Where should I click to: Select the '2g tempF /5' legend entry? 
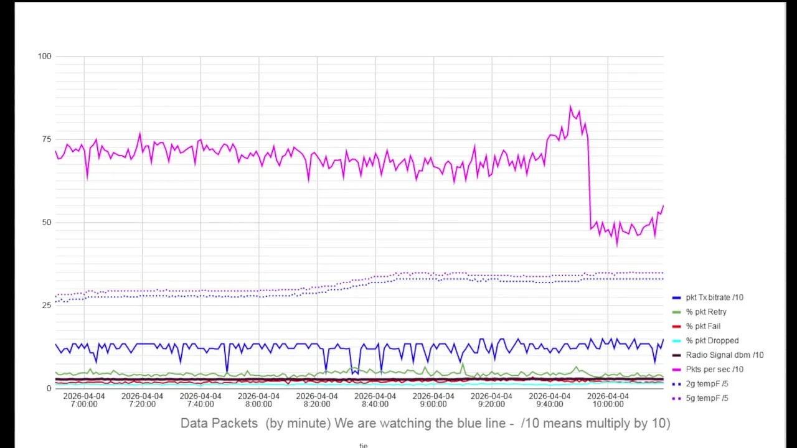(700, 384)
